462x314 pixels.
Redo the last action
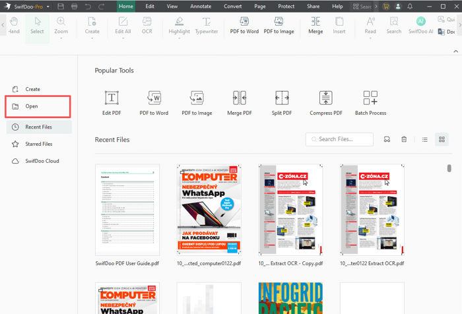click(x=102, y=6)
